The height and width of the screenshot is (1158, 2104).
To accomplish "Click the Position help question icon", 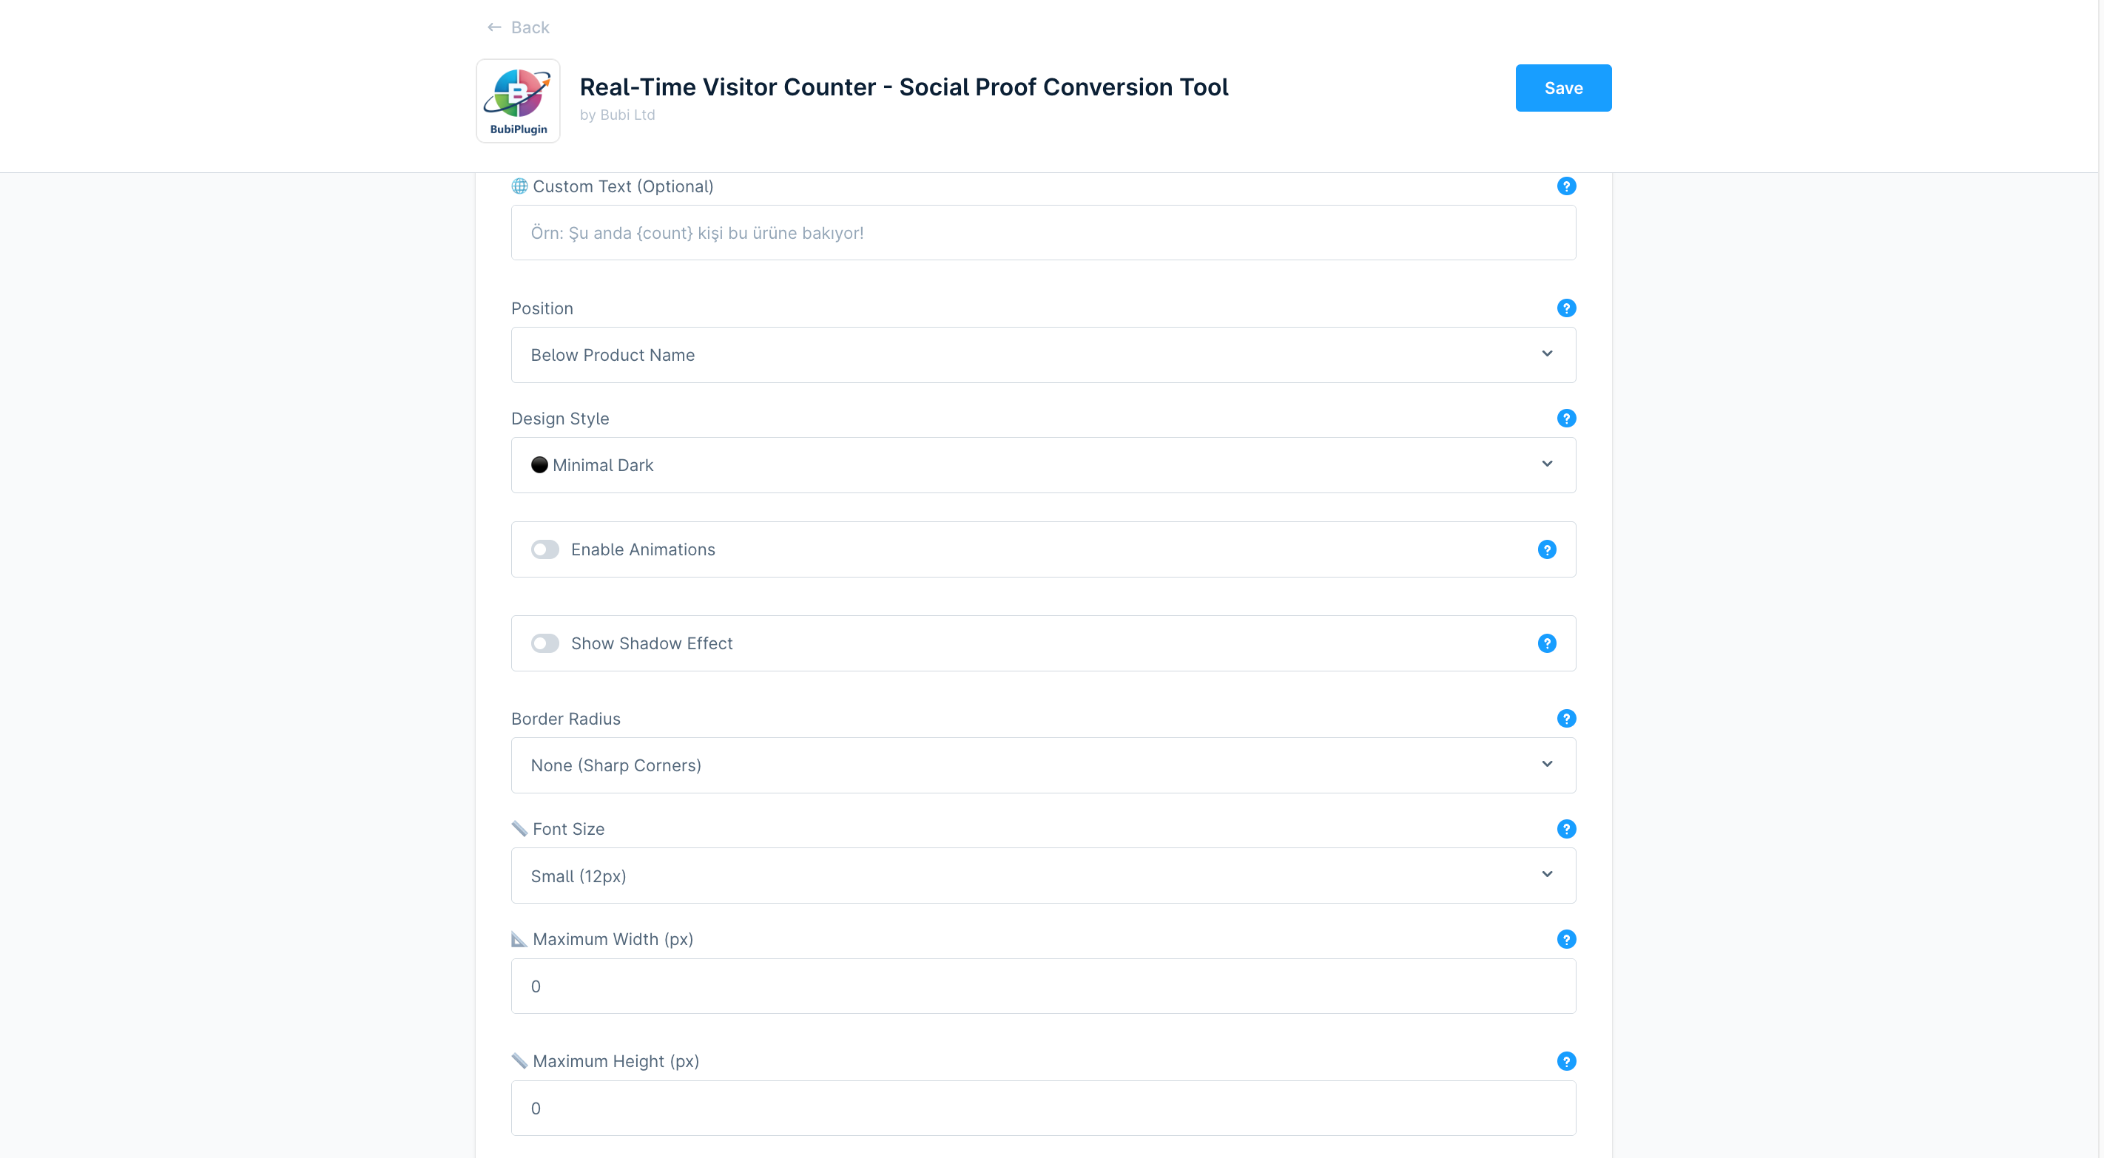I will (x=1565, y=308).
